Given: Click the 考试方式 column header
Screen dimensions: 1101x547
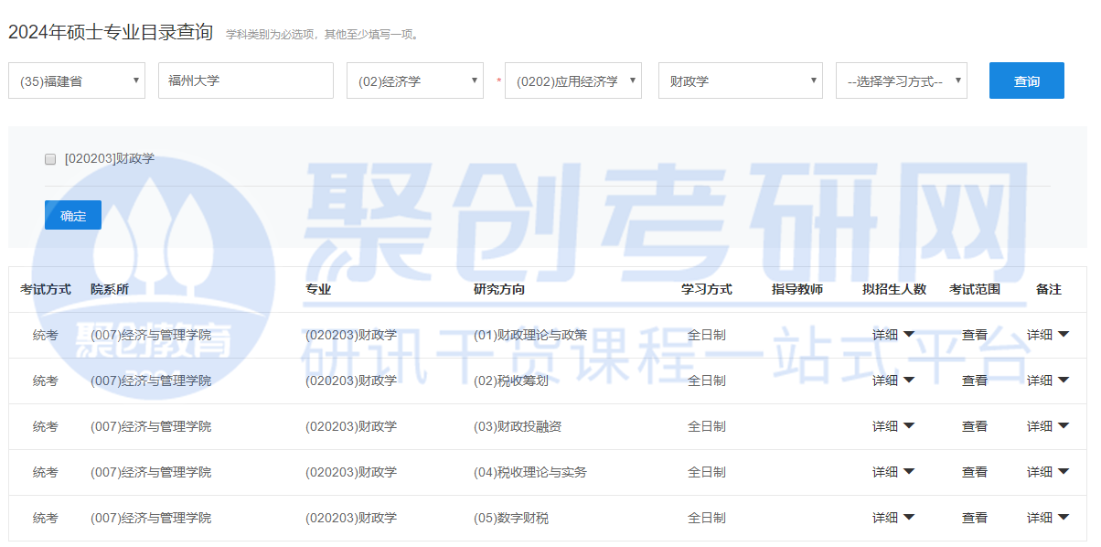Looking at the screenshot, I should (x=46, y=289).
